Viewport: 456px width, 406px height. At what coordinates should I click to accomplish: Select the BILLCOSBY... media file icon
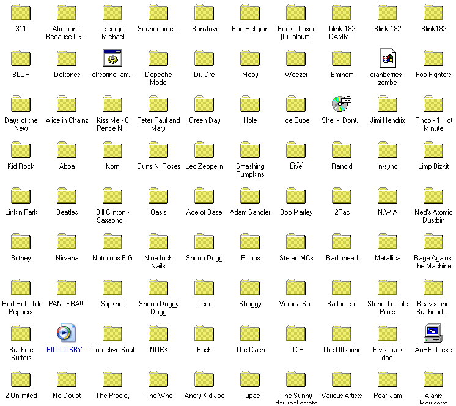pyautogui.click(x=66, y=333)
